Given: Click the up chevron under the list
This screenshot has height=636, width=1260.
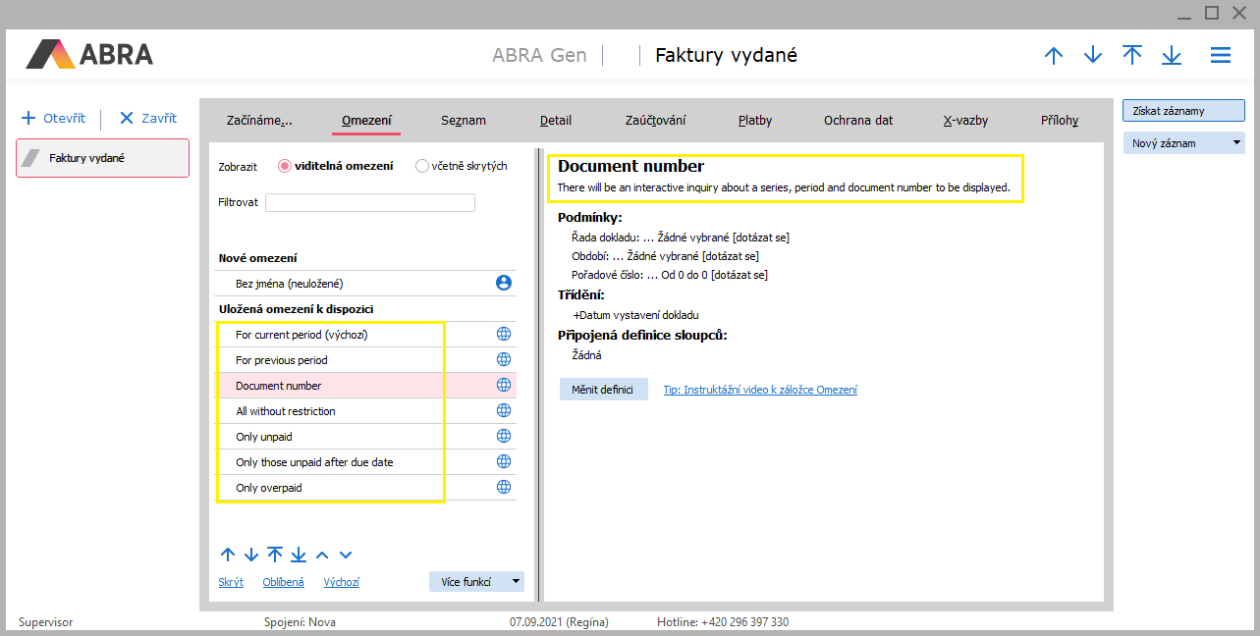Looking at the screenshot, I should [322, 555].
